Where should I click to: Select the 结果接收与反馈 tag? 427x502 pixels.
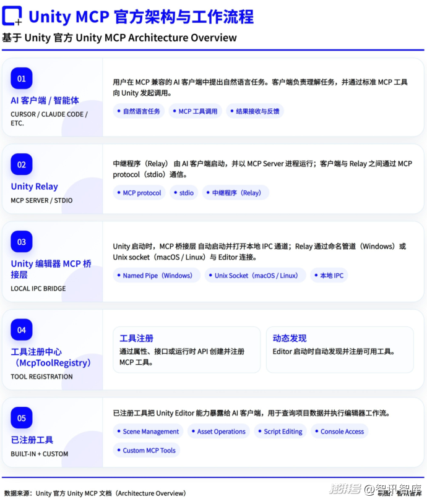(255, 111)
